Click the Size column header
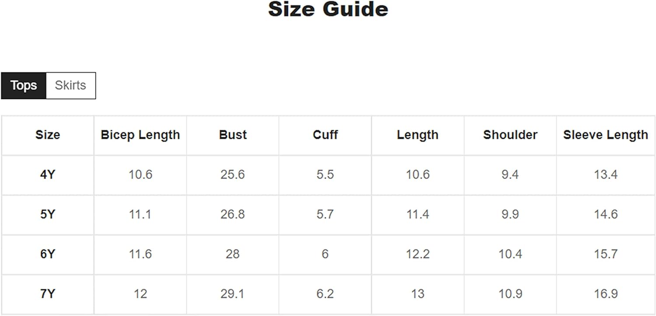 pos(48,135)
